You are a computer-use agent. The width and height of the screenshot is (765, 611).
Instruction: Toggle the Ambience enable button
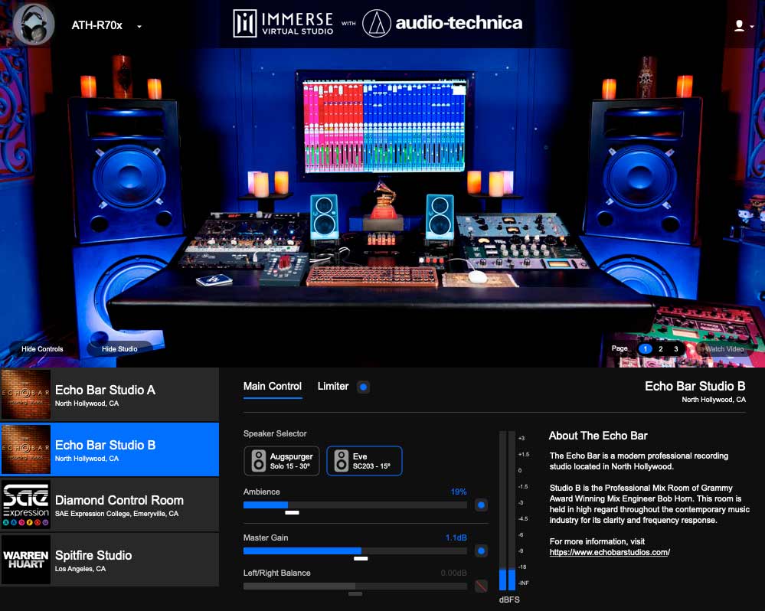482,505
